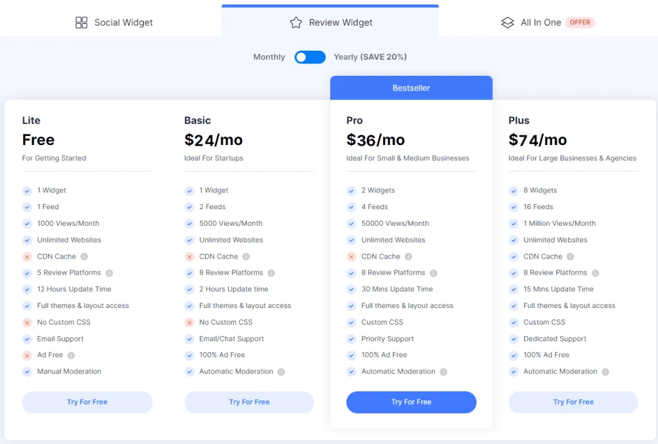Click Try For Free on the Lite plan
The width and height of the screenshot is (658, 444).
pos(87,402)
